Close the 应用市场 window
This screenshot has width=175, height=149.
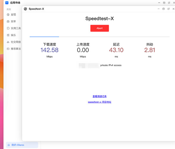pos(174,3)
